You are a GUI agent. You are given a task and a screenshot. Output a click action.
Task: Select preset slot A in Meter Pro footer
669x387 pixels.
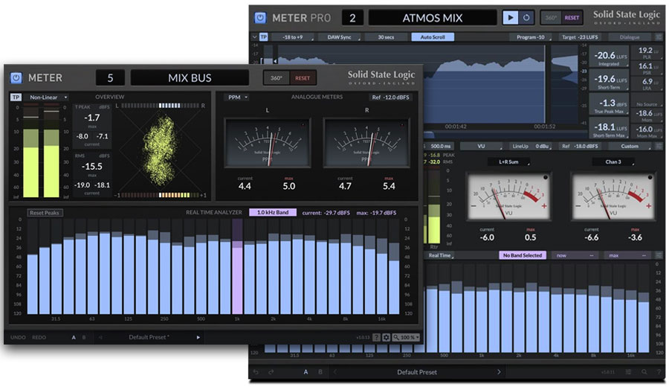coord(306,372)
